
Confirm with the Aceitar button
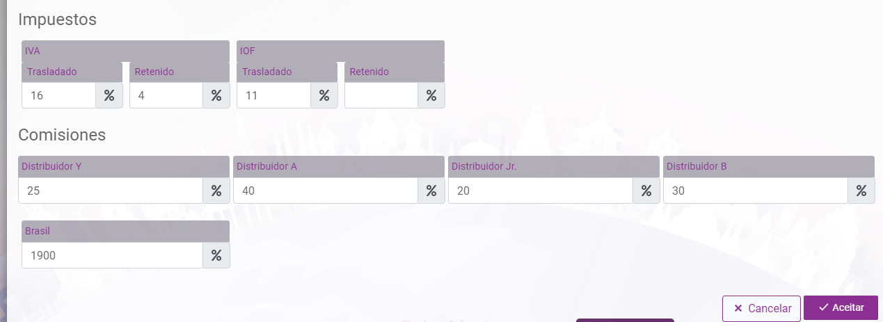[841, 307]
